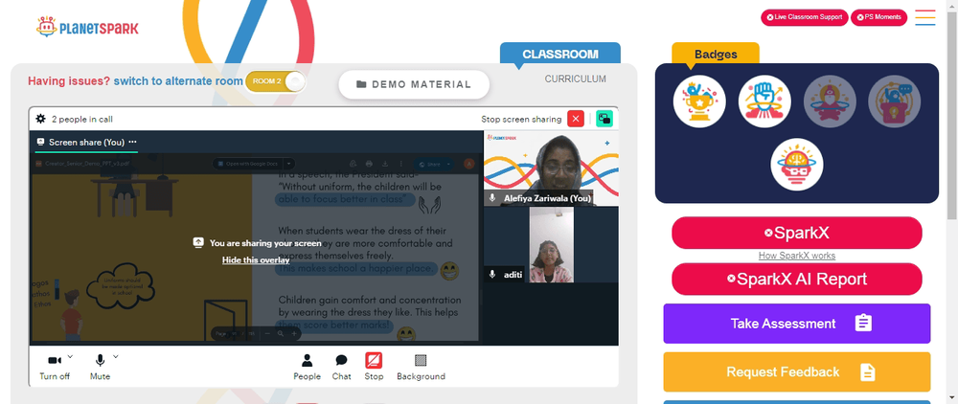Open the hamburger menu

point(925,17)
